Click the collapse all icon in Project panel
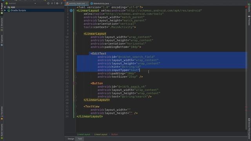 pos(52,3)
